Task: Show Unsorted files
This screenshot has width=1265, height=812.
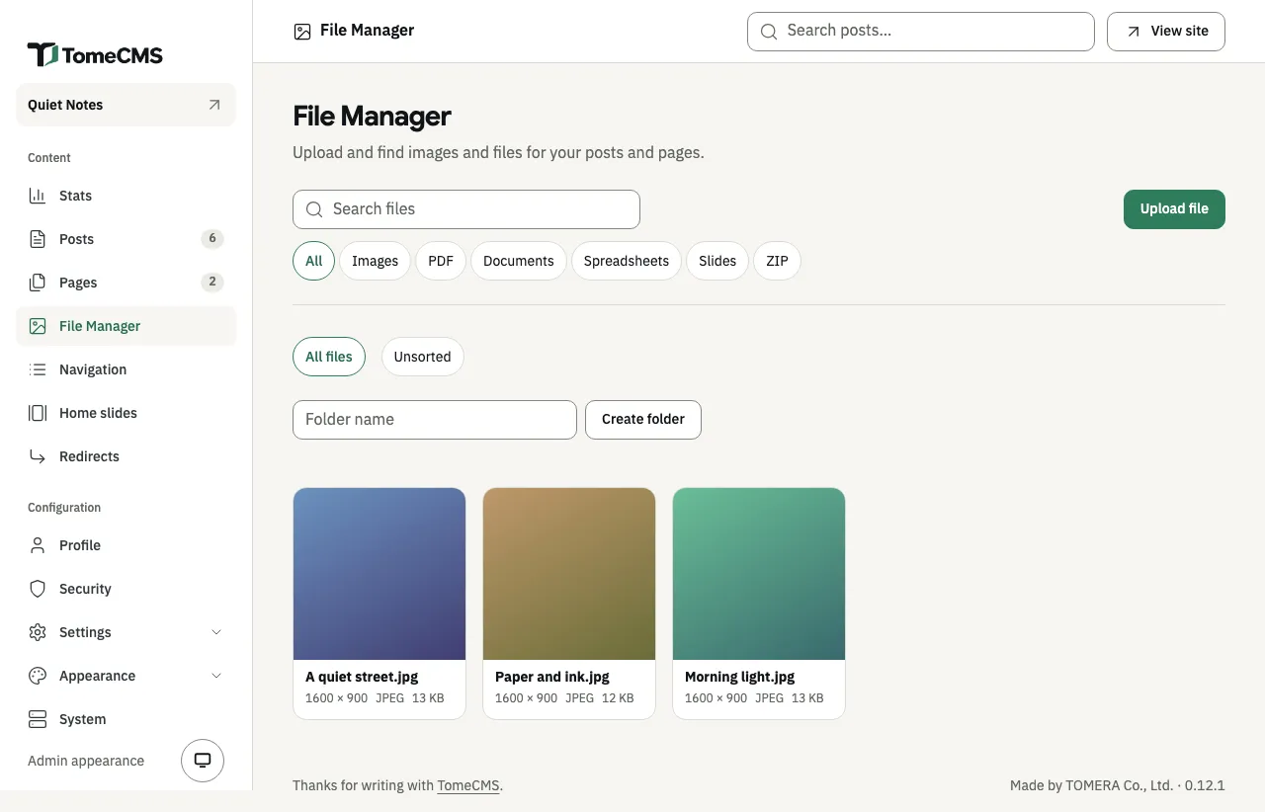Action: (x=422, y=357)
